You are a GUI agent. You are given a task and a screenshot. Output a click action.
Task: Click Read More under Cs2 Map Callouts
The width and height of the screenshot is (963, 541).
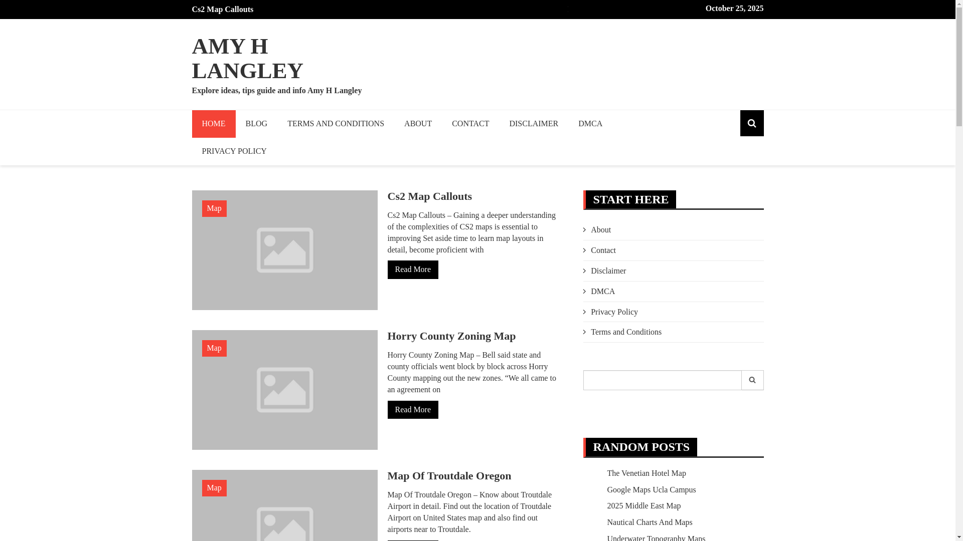(413, 269)
